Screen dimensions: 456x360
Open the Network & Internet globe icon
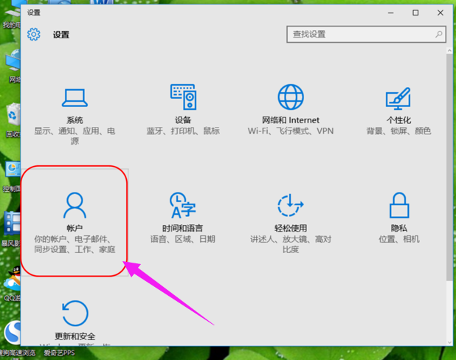click(290, 97)
